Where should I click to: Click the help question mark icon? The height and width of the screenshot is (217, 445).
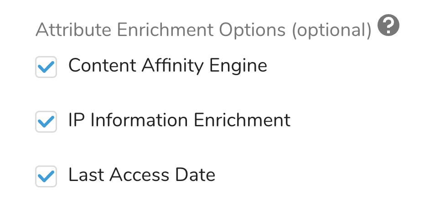pos(388,26)
